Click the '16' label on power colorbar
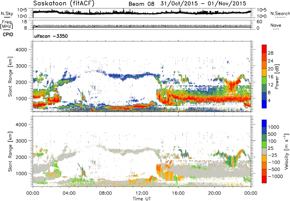Screen dimensions: 290x201 pyautogui.click(x=270, y=77)
